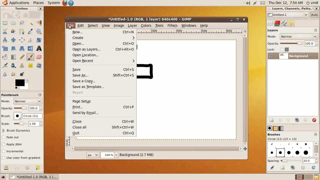Select the Text tool
Screen dimensions: 320x180
pyautogui.click(x=39, y=48)
